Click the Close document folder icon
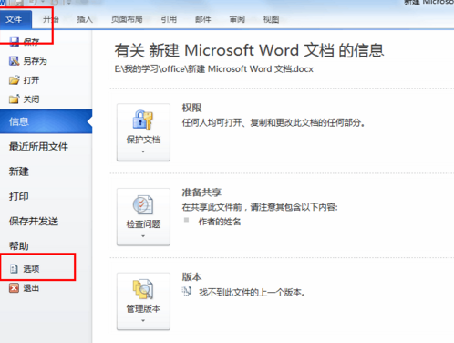The image size is (454, 343). point(14,99)
